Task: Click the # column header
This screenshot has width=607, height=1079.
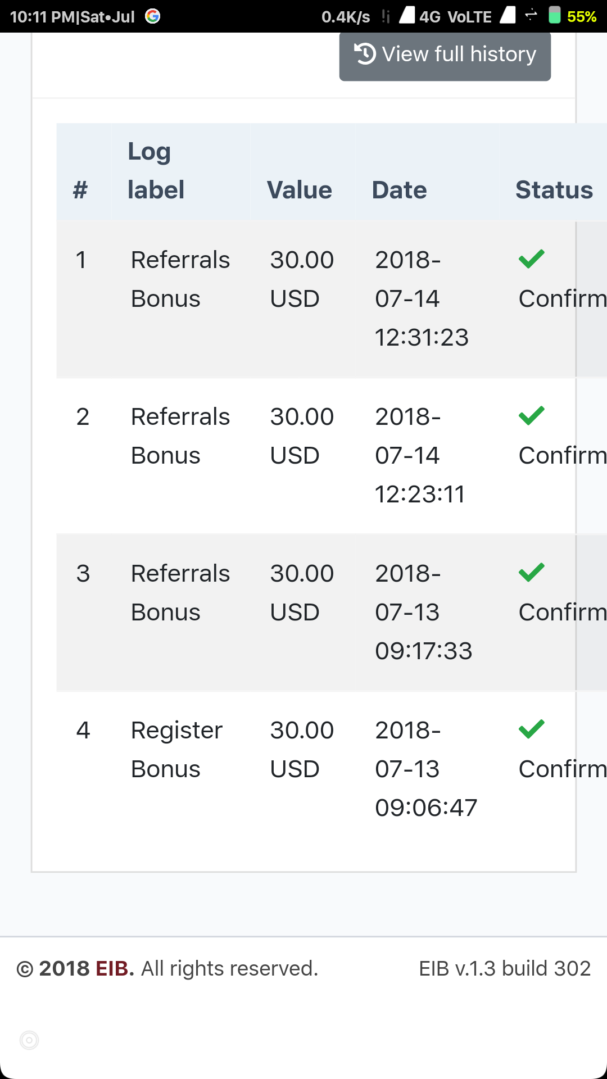Action: click(x=80, y=190)
